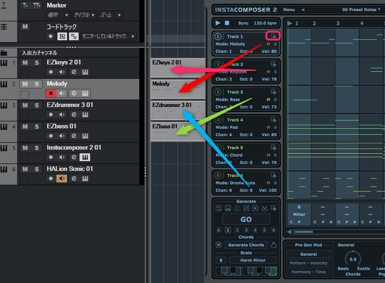Select pattern slot 2
Viewport: 385px width, 283px height.
click(x=237, y=230)
